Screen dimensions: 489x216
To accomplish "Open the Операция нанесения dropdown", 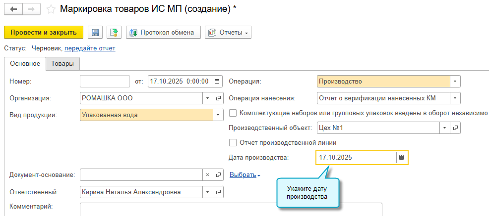I will 456,98.
